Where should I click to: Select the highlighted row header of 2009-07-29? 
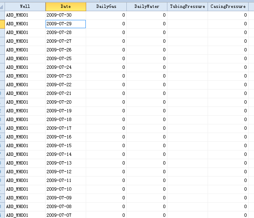tap(2, 24)
